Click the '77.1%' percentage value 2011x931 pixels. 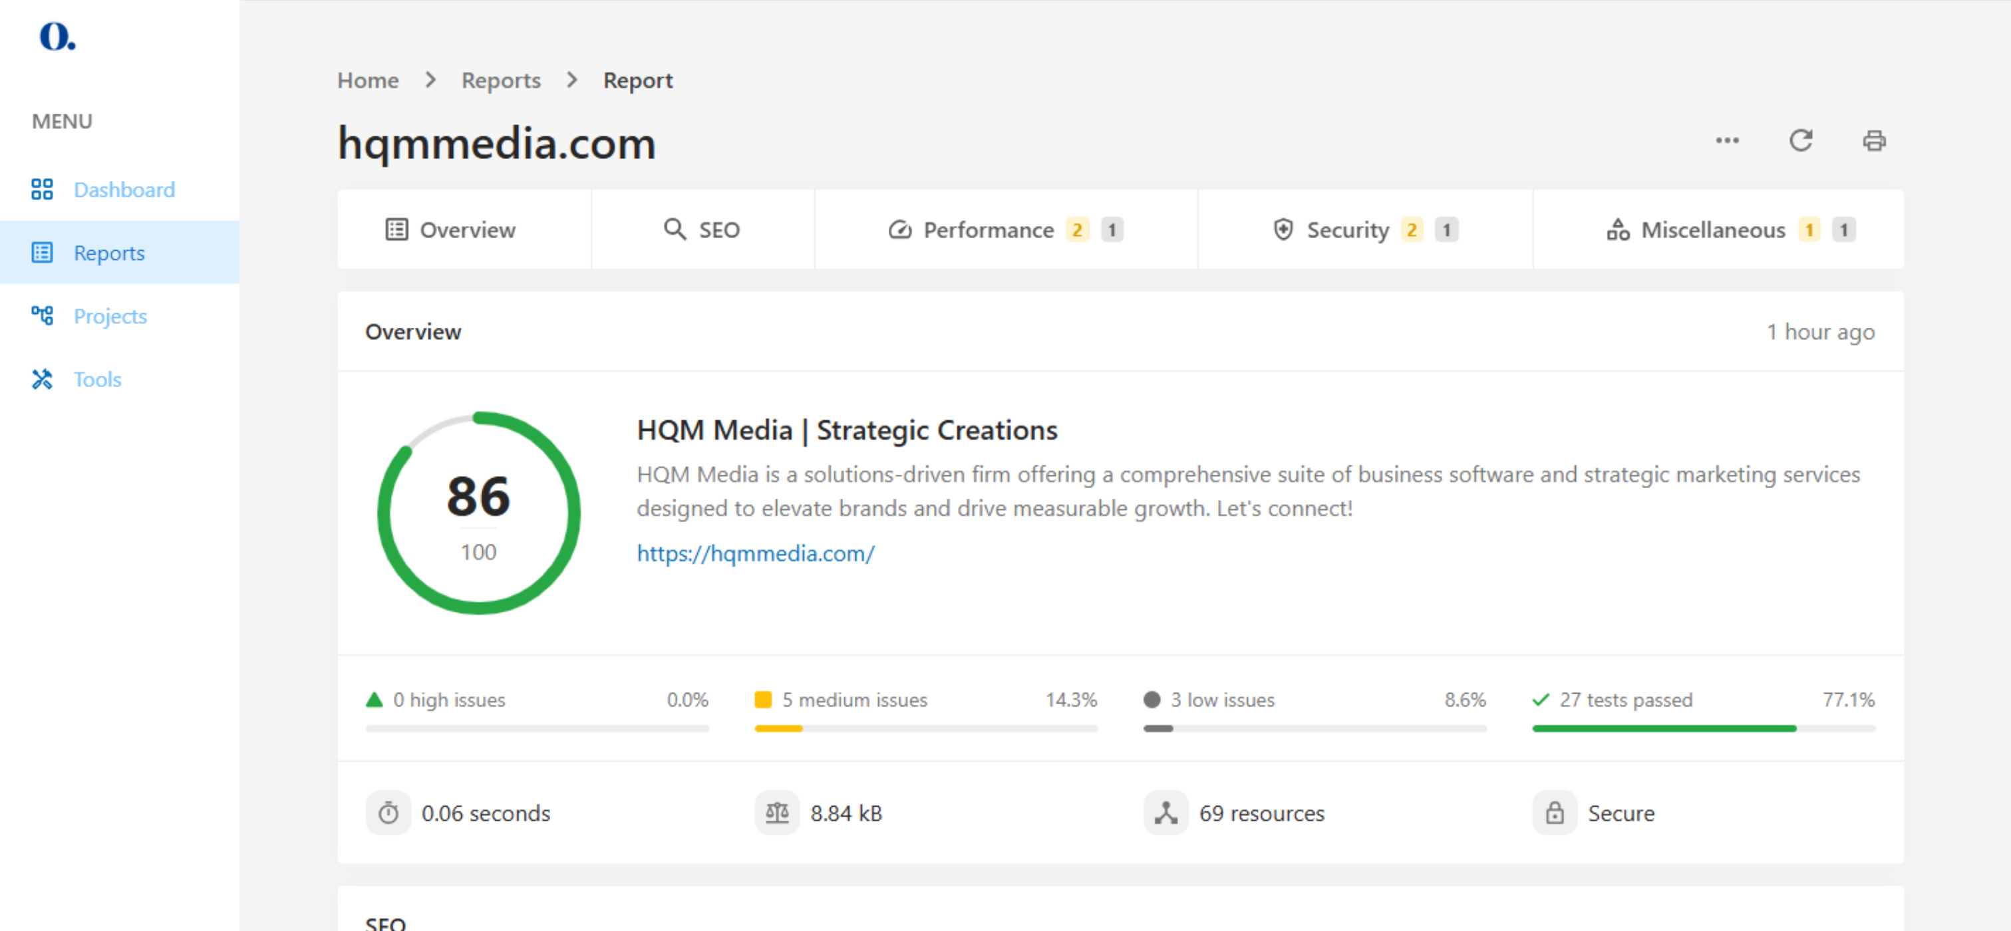coord(1848,700)
